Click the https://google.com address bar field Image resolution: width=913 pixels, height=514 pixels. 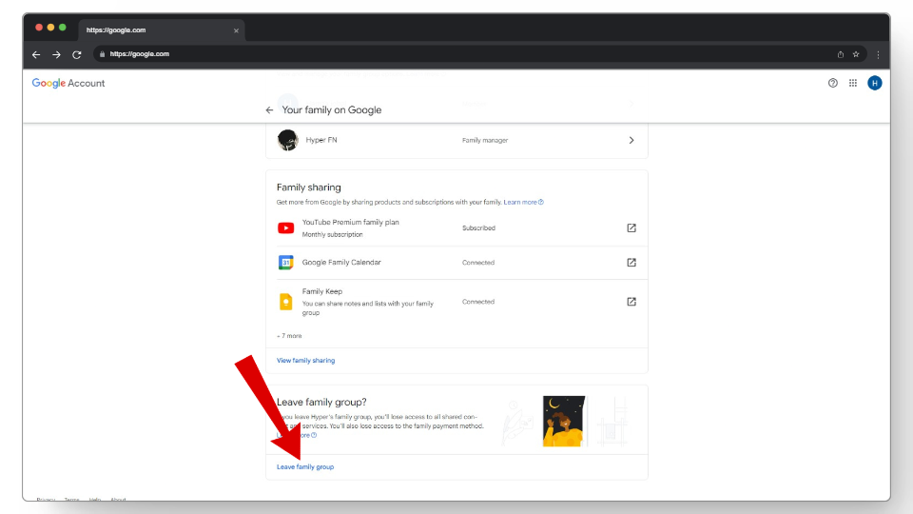[x=479, y=54]
